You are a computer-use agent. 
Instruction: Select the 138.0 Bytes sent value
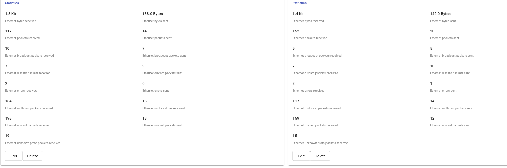152,14
